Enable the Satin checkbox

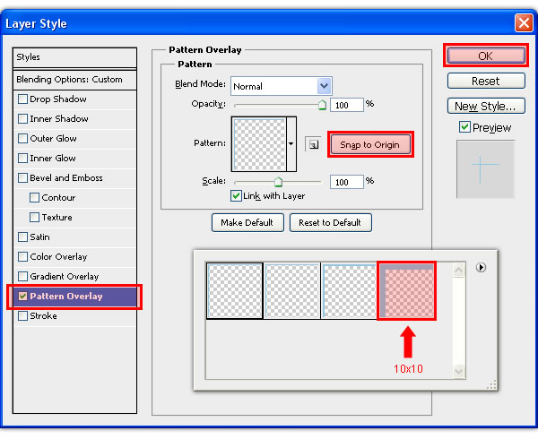coord(22,237)
